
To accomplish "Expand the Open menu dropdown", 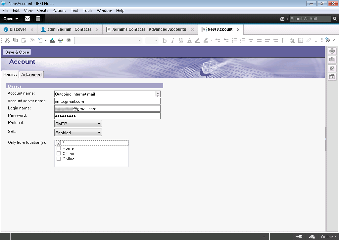I will coord(11,19).
